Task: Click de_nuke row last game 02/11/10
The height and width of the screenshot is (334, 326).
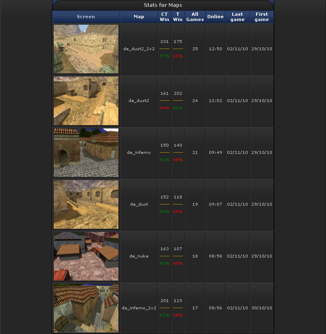Action: click(x=238, y=256)
